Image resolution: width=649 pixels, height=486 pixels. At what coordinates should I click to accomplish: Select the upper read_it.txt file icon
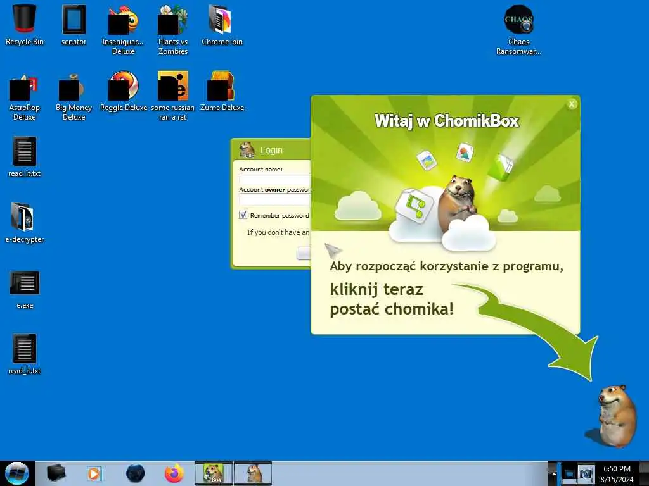click(x=25, y=157)
